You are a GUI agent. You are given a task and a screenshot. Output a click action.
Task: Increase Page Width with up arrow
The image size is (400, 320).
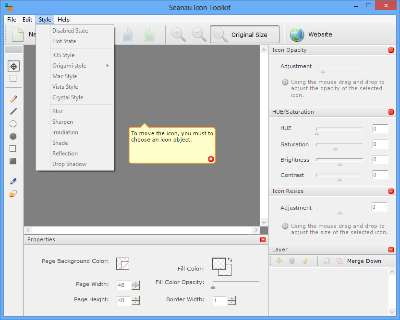click(x=136, y=283)
